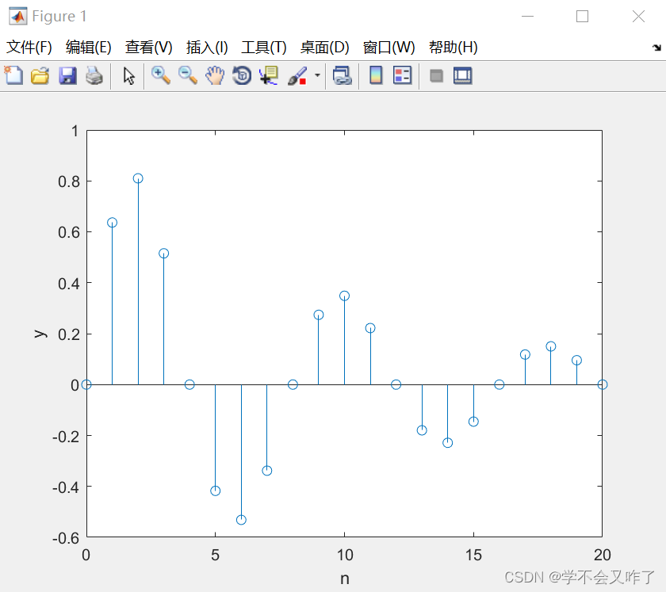This screenshot has width=666, height=592.
Task: Enable the Rotate 3D tool
Action: (x=242, y=75)
